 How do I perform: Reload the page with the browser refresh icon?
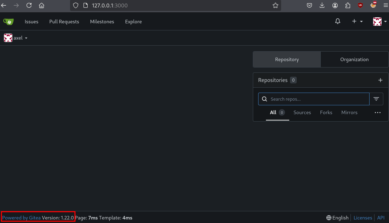pyautogui.click(x=29, y=5)
